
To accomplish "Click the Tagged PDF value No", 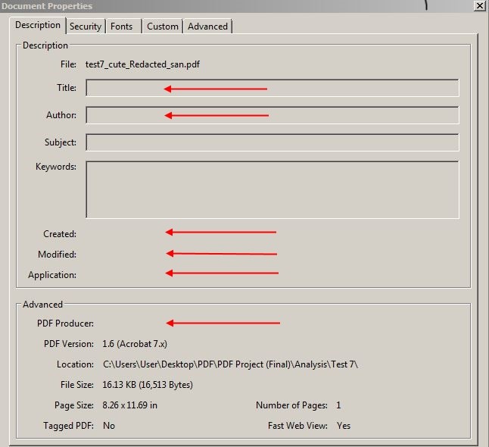I will coord(109,426).
